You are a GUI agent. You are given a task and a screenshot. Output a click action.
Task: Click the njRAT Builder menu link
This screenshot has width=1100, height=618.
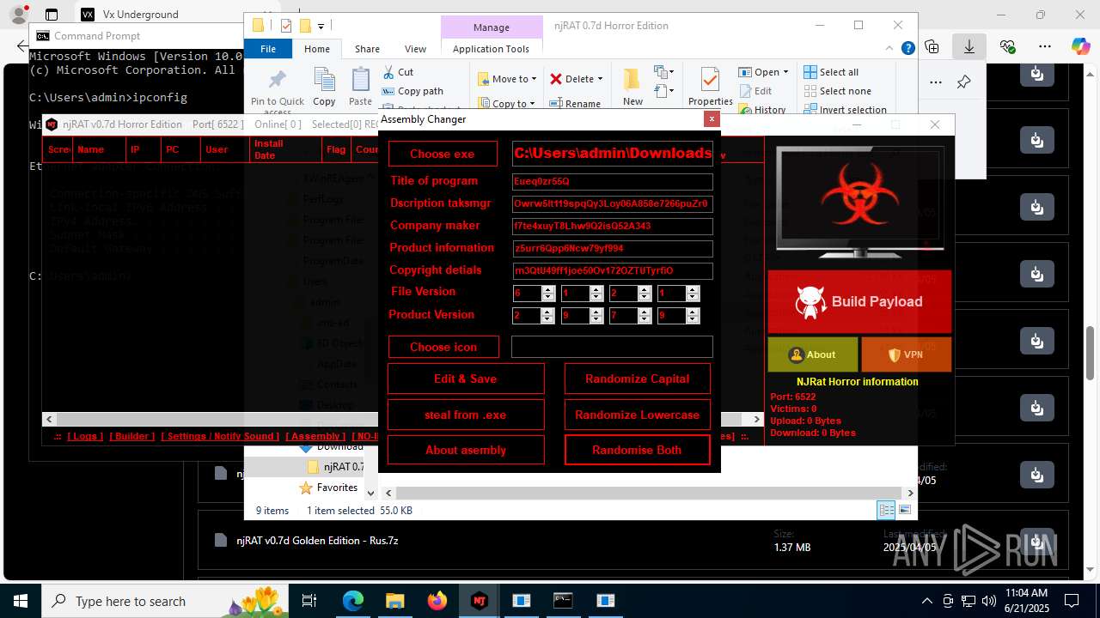131,436
